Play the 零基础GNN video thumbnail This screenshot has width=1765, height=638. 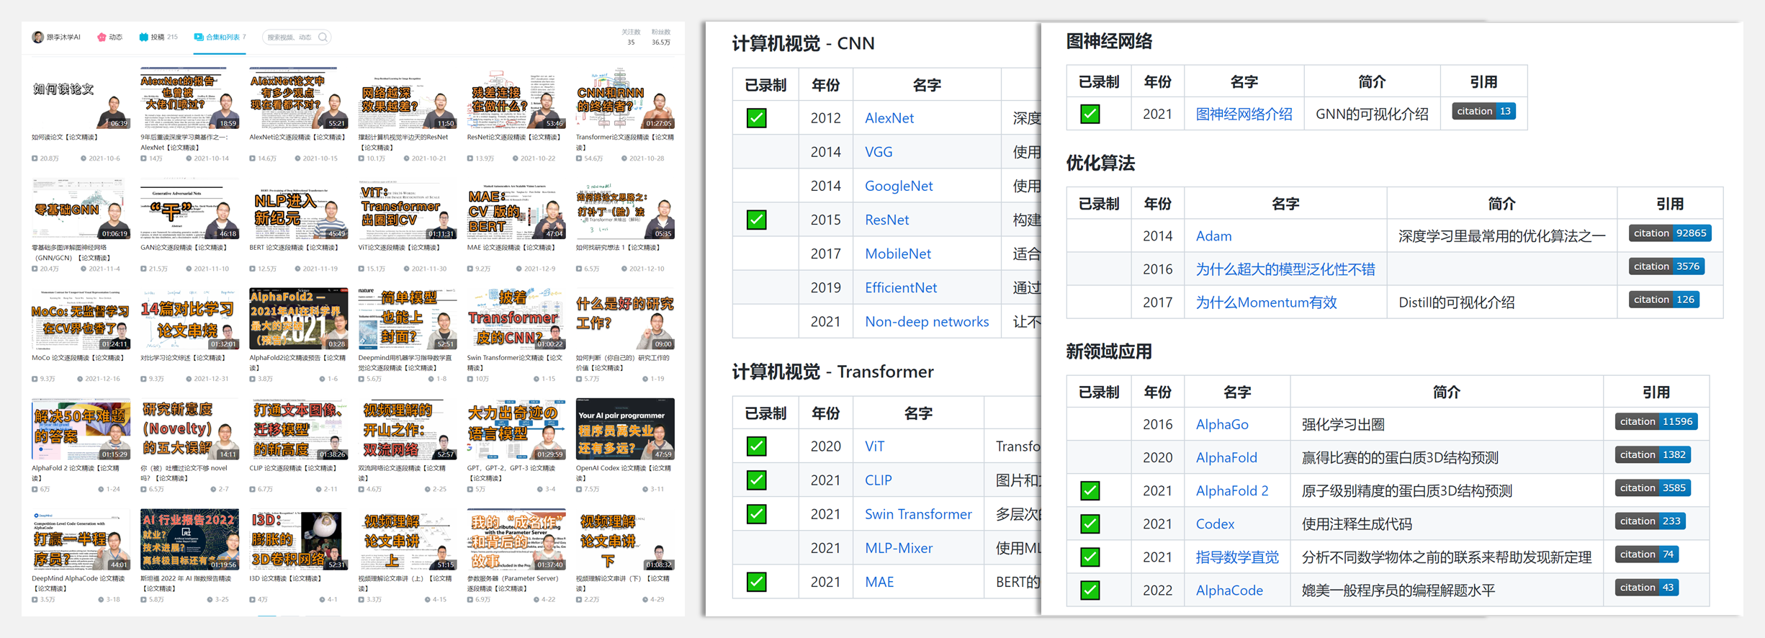tap(81, 209)
